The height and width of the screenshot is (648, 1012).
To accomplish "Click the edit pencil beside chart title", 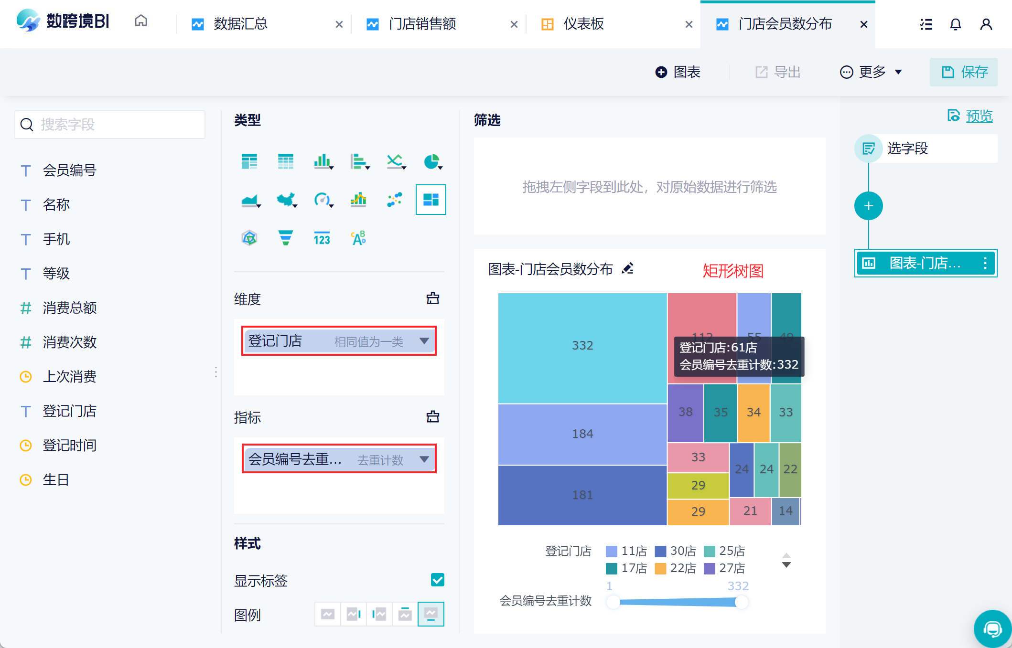I will (x=628, y=269).
